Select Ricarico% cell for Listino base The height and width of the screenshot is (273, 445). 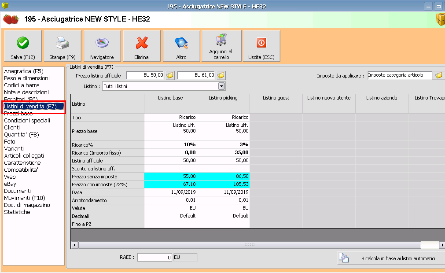tap(170, 144)
